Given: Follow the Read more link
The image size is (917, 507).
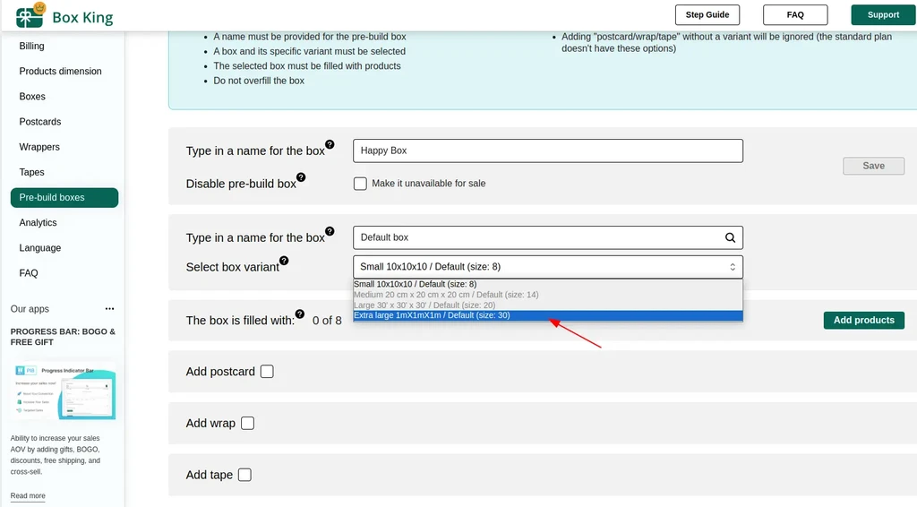Looking at the screenshot, I should tap(28, 495).
